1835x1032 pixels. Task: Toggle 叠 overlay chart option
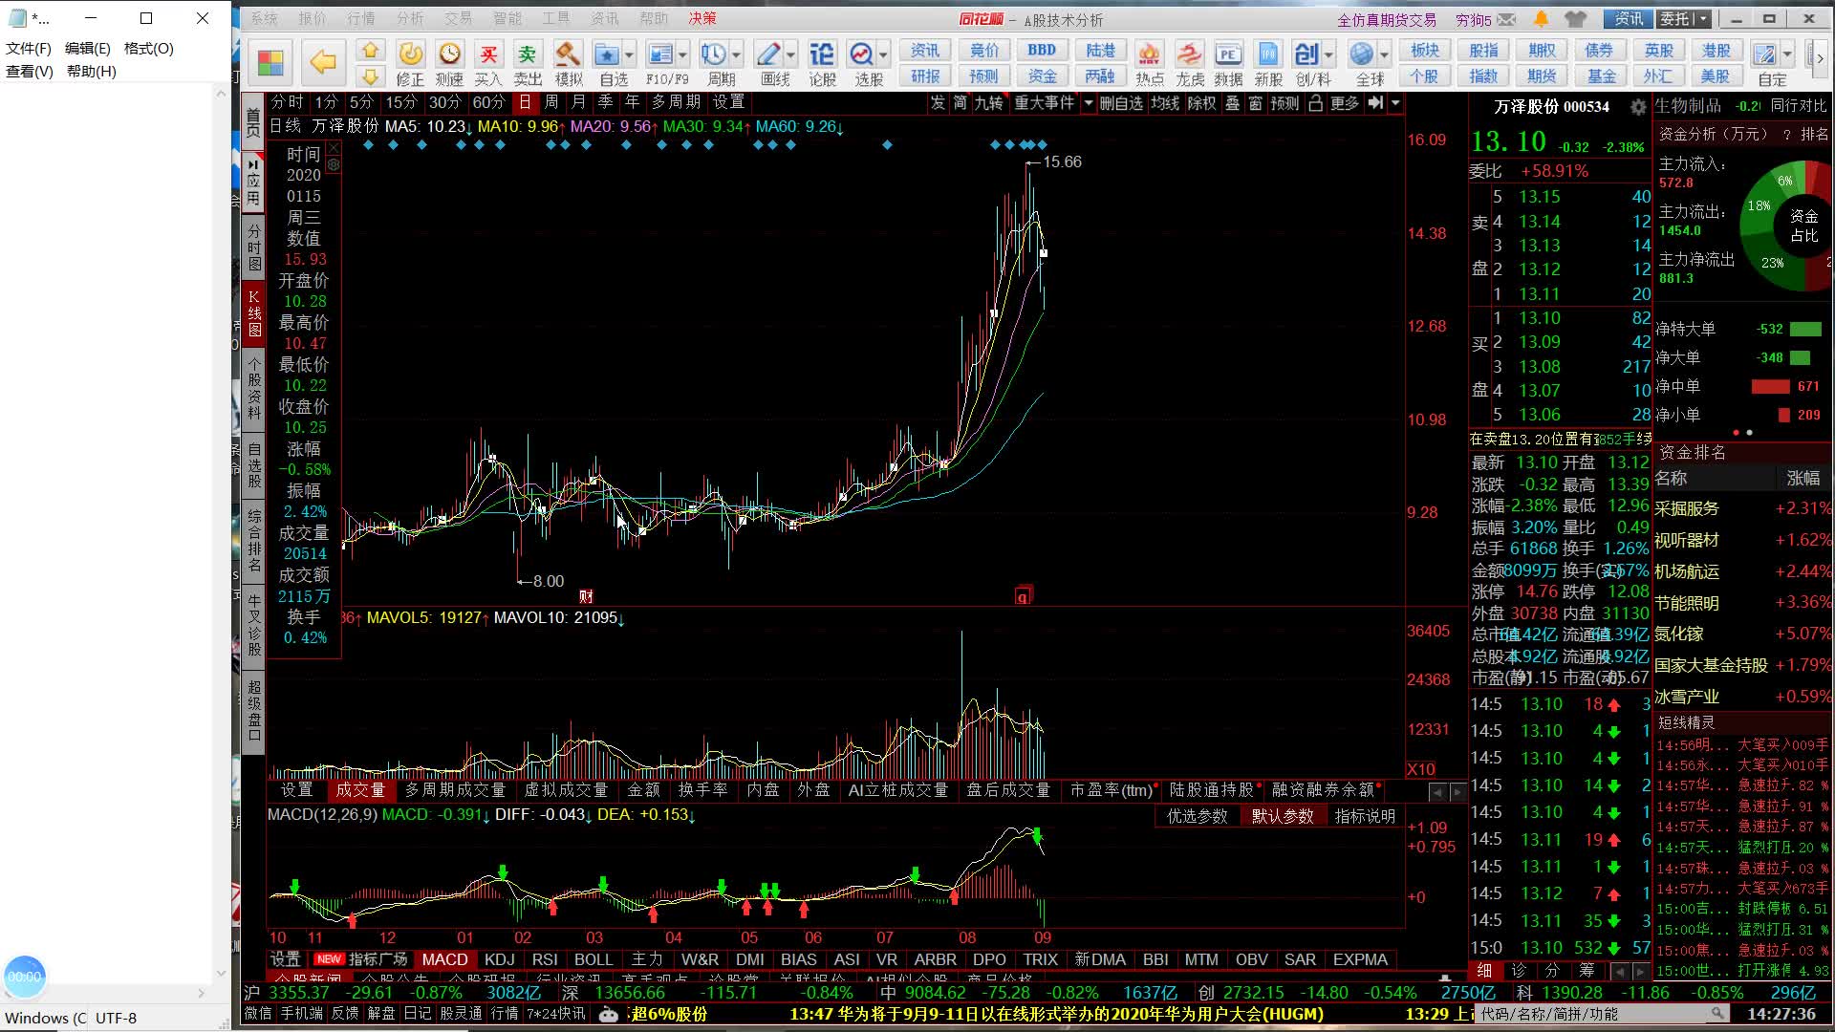click(1233, 103)
